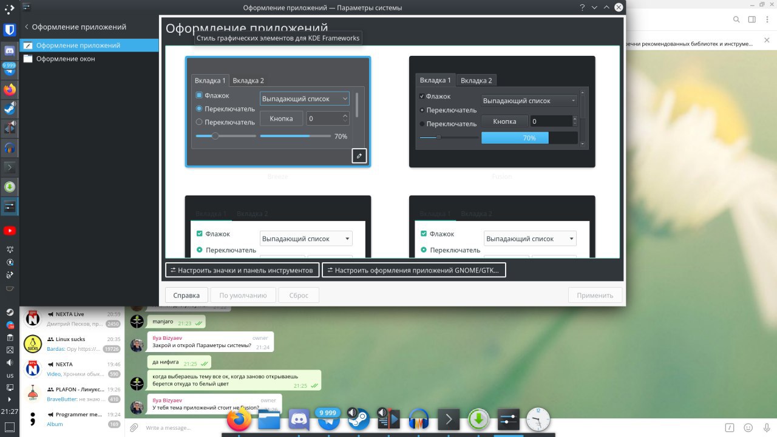The image size is (777, 437).
Task: Click the Применить button
Action: pos(595,296)
